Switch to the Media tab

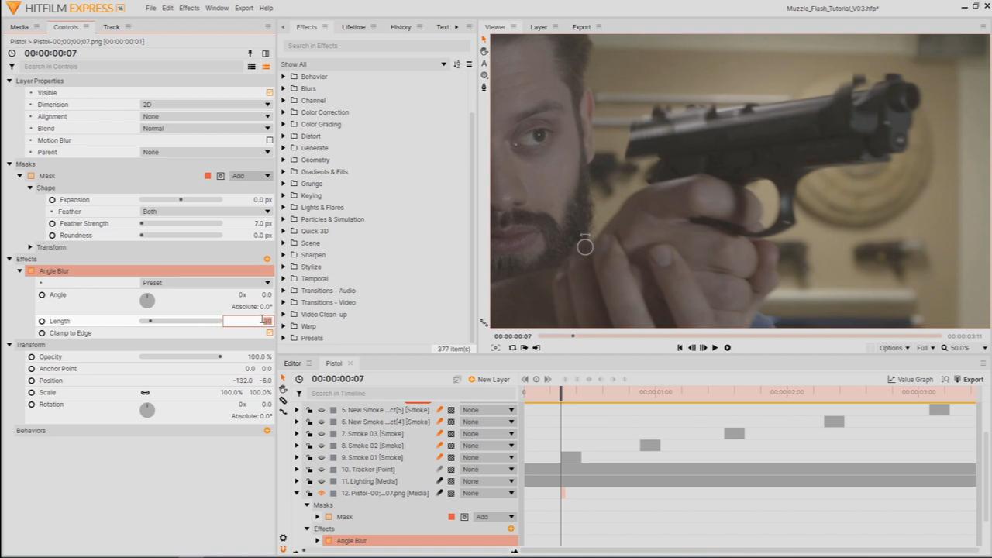pyautogui.click(x=19, y=27)
